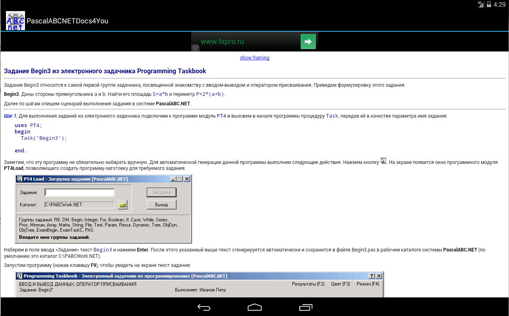Click the 'end.' line in the code block
509x316 pixels.
click(x=21, y=150)
